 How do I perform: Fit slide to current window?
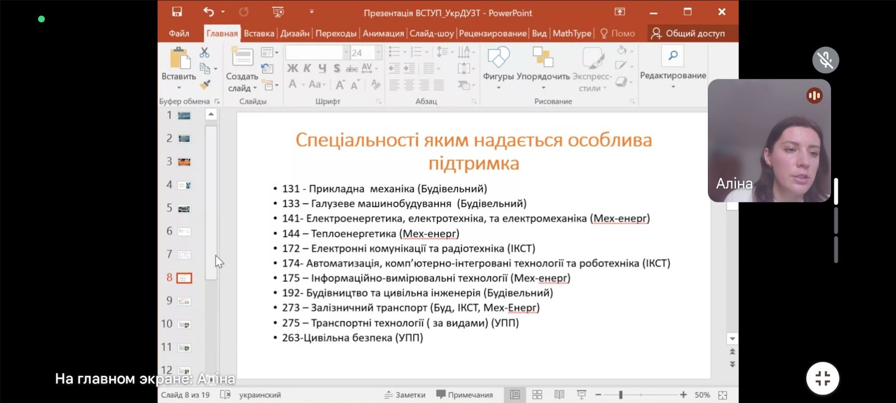point(722,395)
